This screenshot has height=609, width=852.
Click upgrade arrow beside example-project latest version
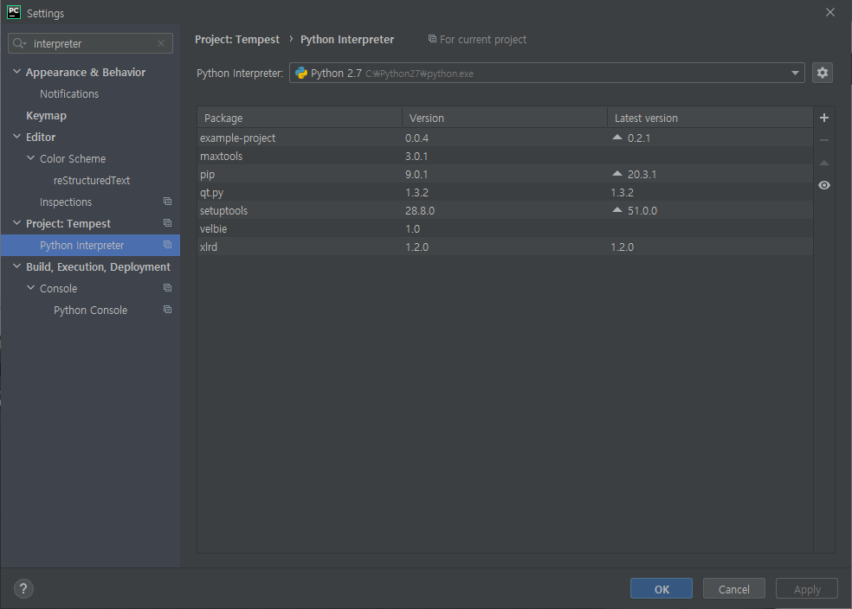pos(616,138)
